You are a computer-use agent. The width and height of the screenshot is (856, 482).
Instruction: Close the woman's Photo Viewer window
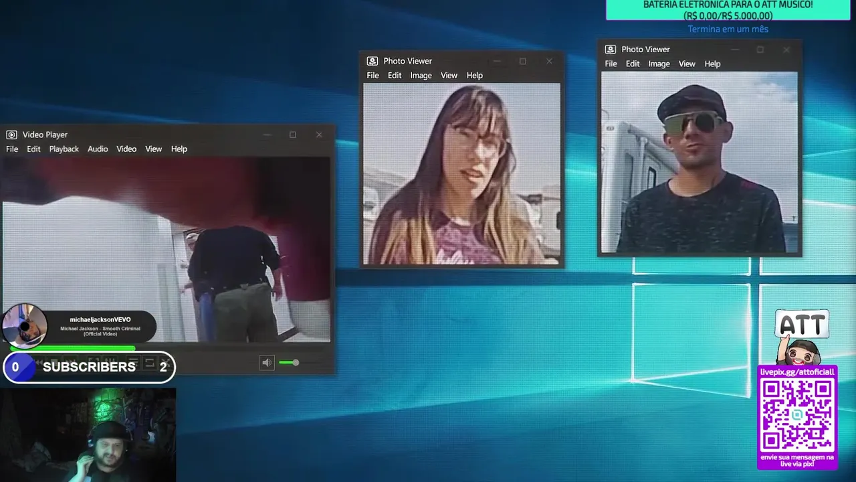[549, 61]
